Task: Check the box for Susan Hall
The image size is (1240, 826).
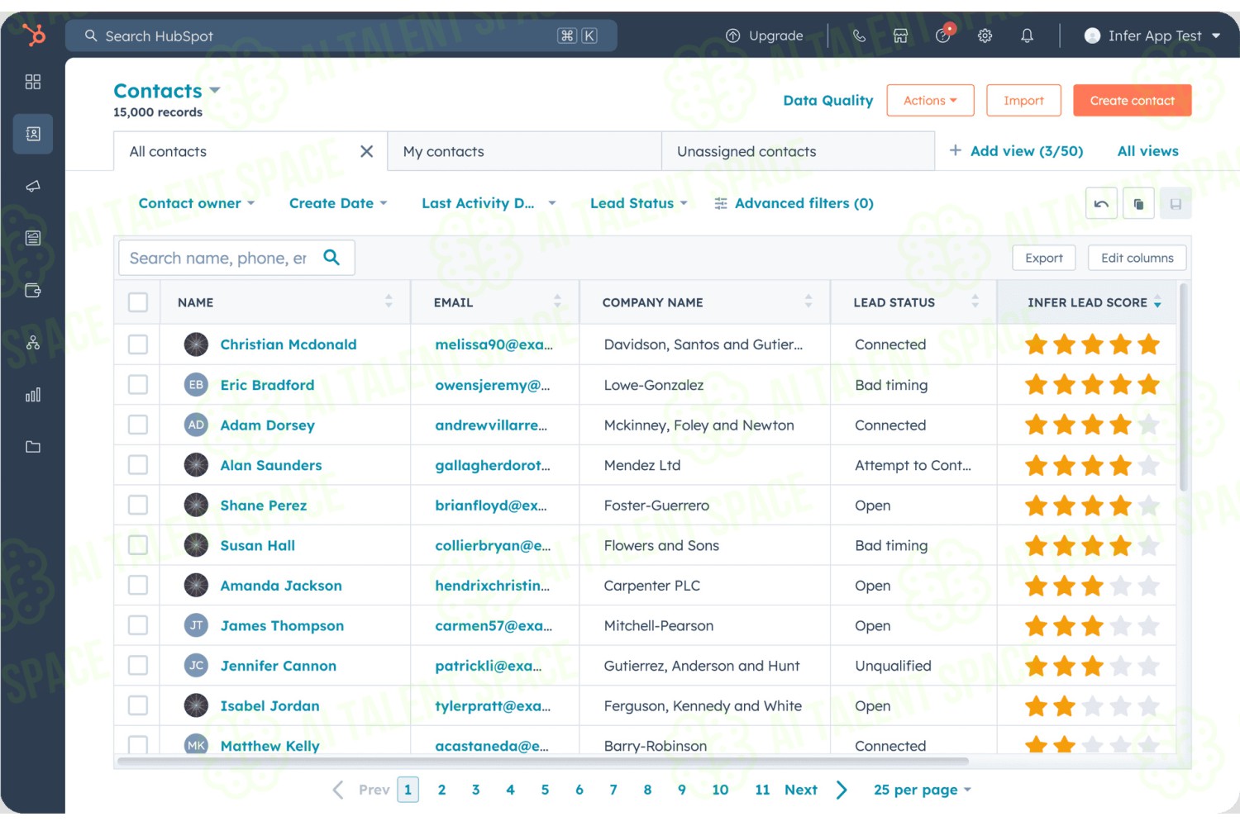Action: click(x=138, y=545)
